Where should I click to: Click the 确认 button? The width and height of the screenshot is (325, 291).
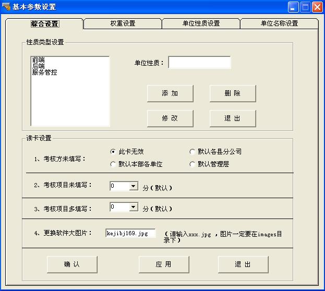point(72,264)
